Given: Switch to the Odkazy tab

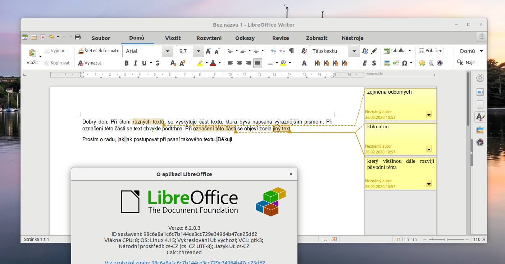Looking at the screenshot, I should click(245, 38).
